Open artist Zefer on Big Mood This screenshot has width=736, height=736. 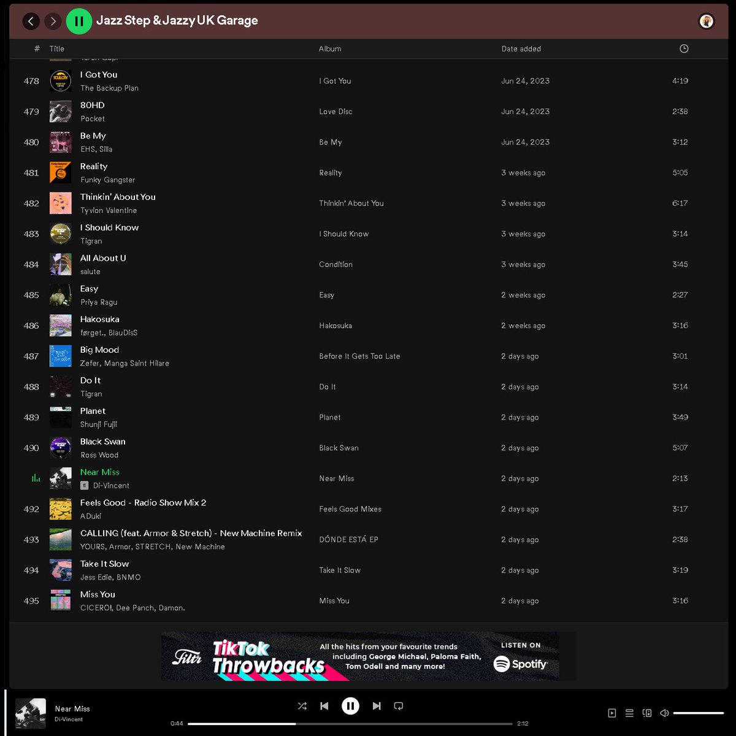pos(90,363)
